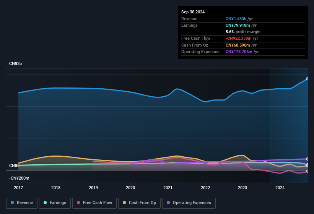
Task: Click the Revenue endpoint marker on the blue line
Action: tap(307, 79)
